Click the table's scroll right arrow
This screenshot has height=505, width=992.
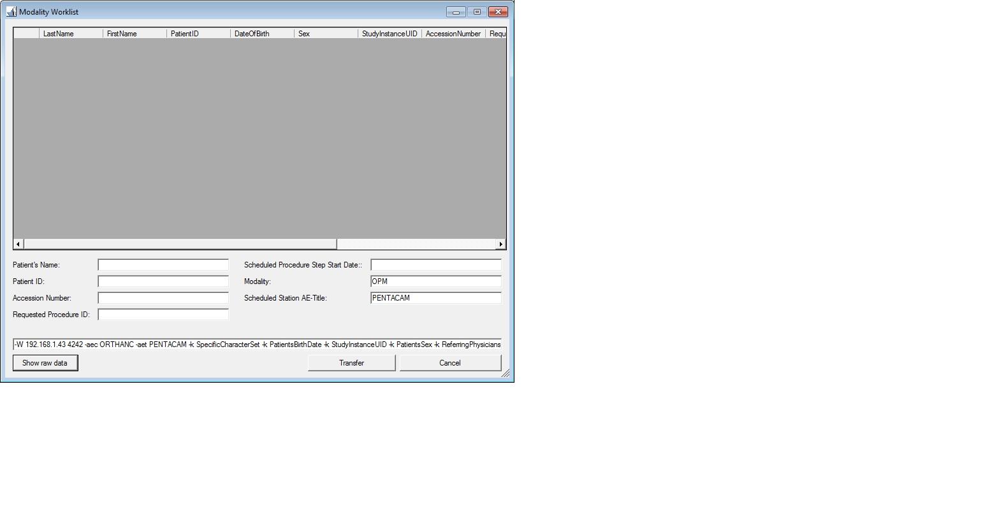pyautogui.click(x=500, y=244)
